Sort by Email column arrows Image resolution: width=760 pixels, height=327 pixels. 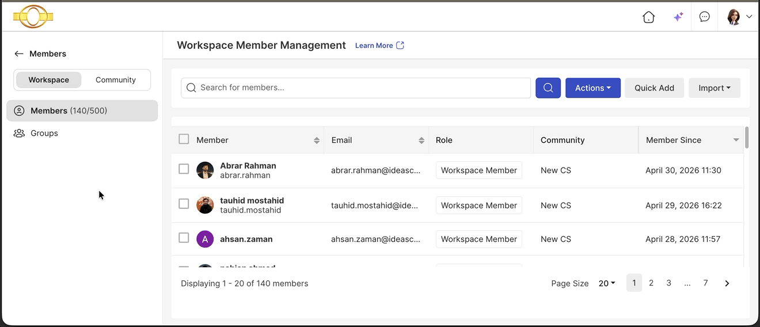421,140
